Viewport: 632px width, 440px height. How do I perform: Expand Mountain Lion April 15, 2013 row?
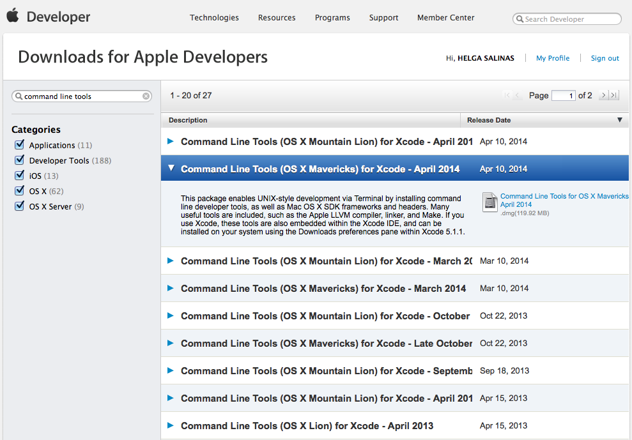coord(171,398)
